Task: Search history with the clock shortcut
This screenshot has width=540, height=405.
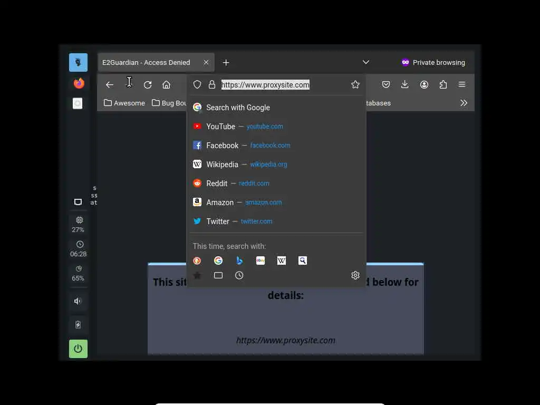Action: pos(239,275)
